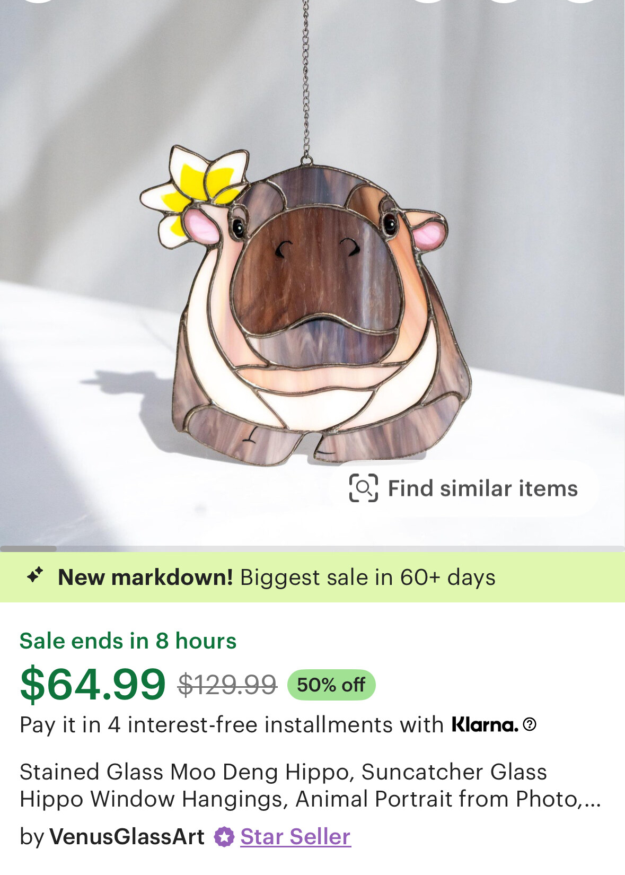The height and width of the screenshot is (875, 625).
Task: Tap the purple Star Seller badge icon
Action: pyautogui.click(x=224, y=837)
